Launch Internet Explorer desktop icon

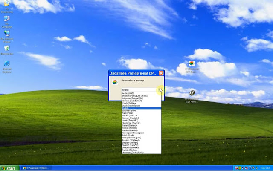(x=7, y=66)
